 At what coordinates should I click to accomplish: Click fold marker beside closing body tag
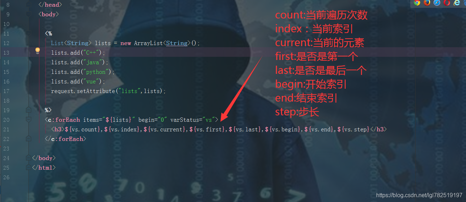[x=29, y=158]
